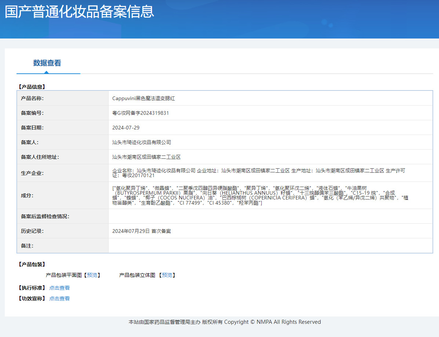Click the 备案人 row label
Image resolution: width=439 pixels, height=337 pixels.
[x=30, y=142]
